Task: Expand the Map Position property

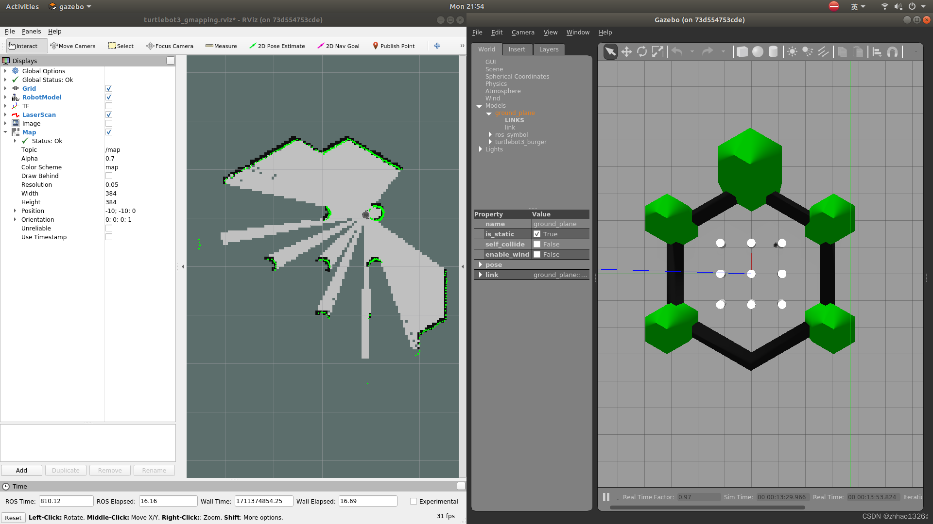Action: coord(15,211)
